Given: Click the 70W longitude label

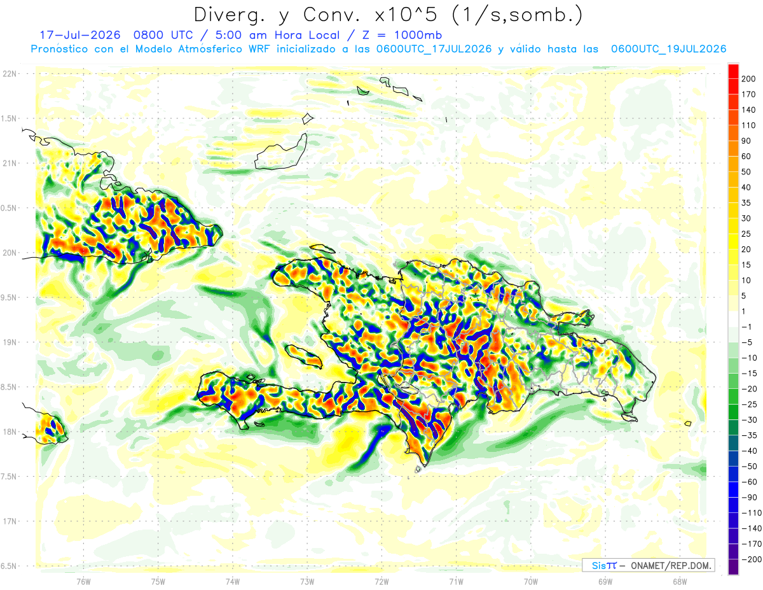Looking at the screenshot, I should pyautogui.click(x=530, y=581).
